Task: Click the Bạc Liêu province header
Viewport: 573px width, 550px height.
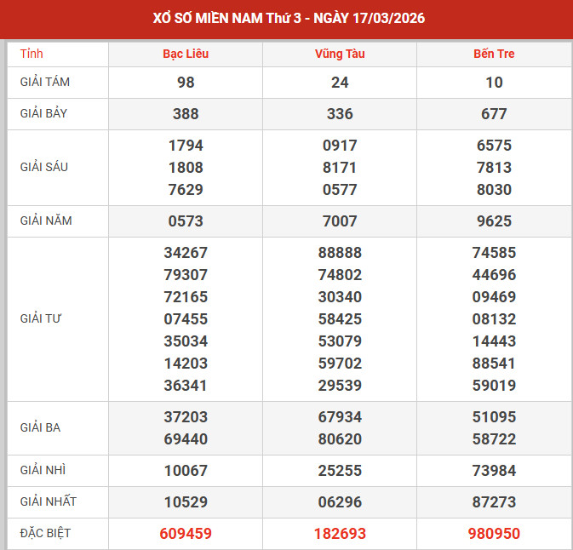Action: 186,54
